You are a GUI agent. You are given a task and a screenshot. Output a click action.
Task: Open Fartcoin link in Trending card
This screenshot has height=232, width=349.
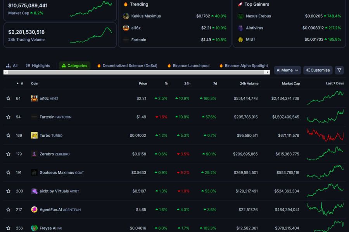tap(139, 40)
